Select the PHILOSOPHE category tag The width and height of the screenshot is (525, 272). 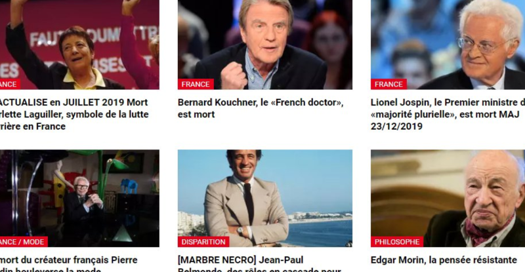[397, 242]
